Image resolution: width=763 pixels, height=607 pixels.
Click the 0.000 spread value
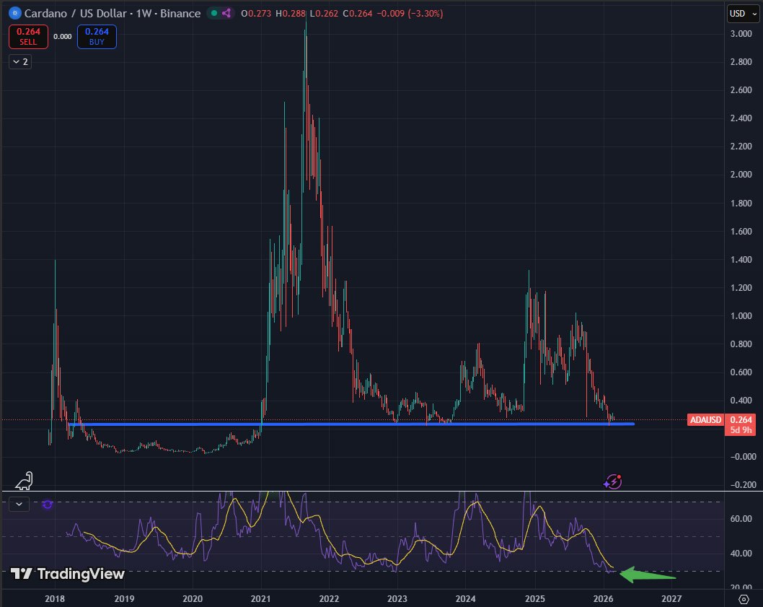tap(62, 37)
